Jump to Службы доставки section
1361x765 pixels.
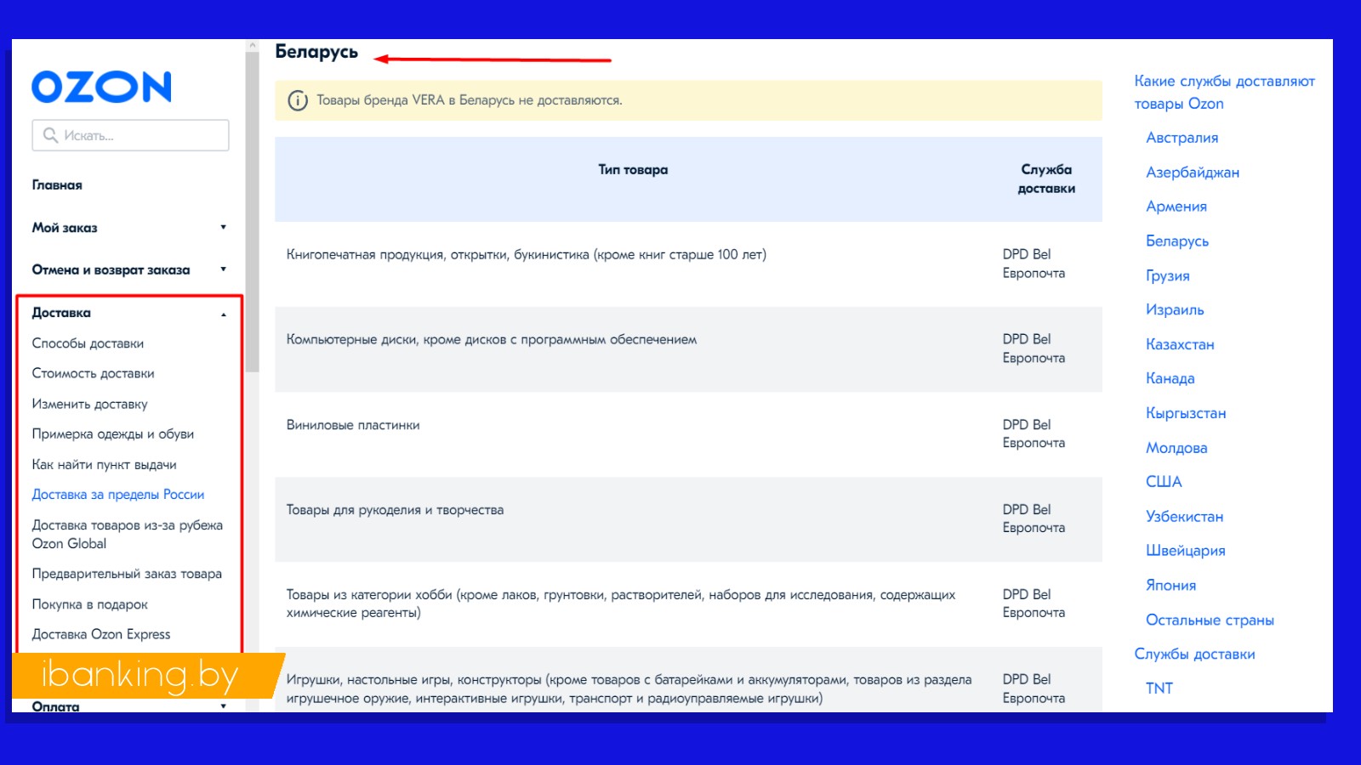1194,654
